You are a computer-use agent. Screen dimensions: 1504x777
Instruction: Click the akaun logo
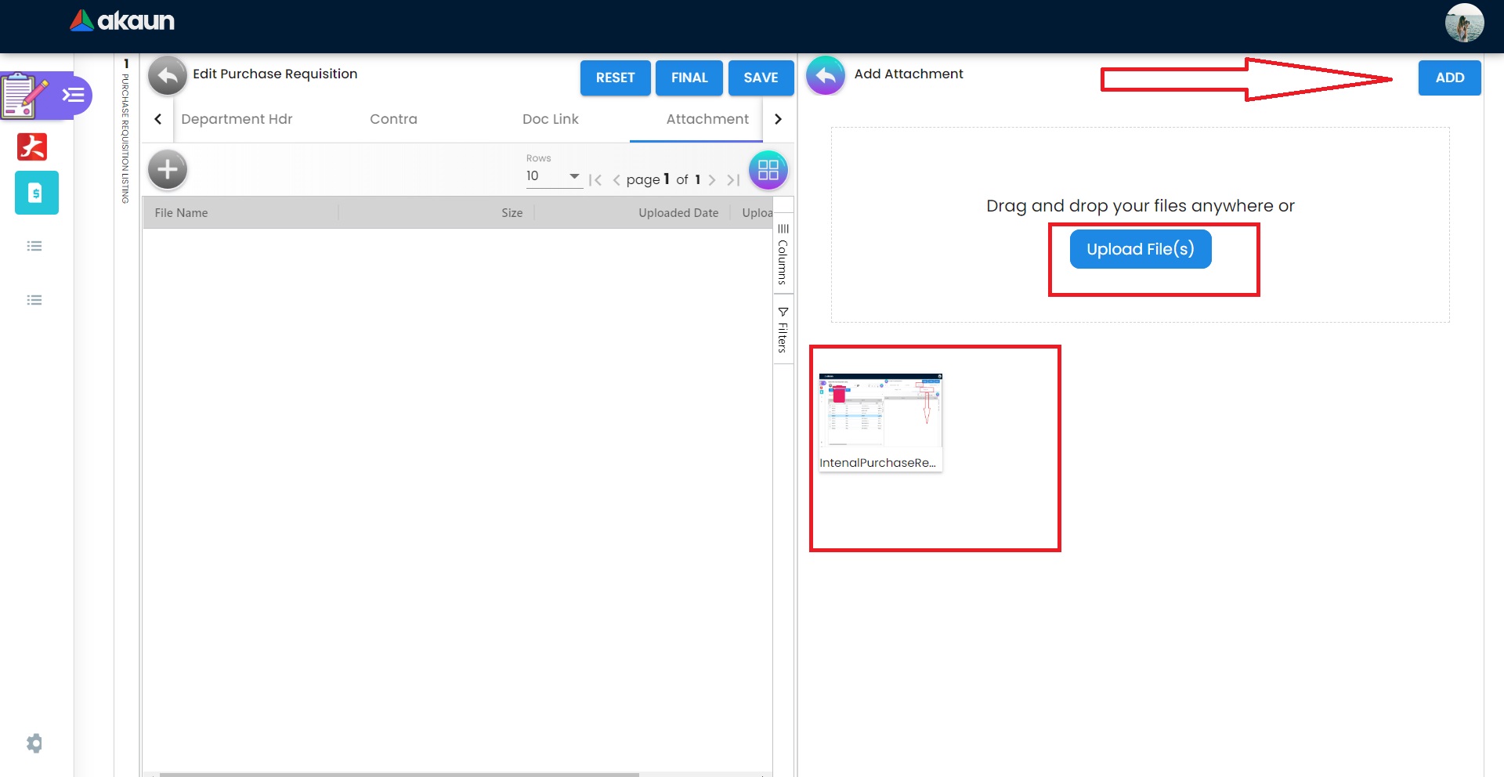(122, 20)
